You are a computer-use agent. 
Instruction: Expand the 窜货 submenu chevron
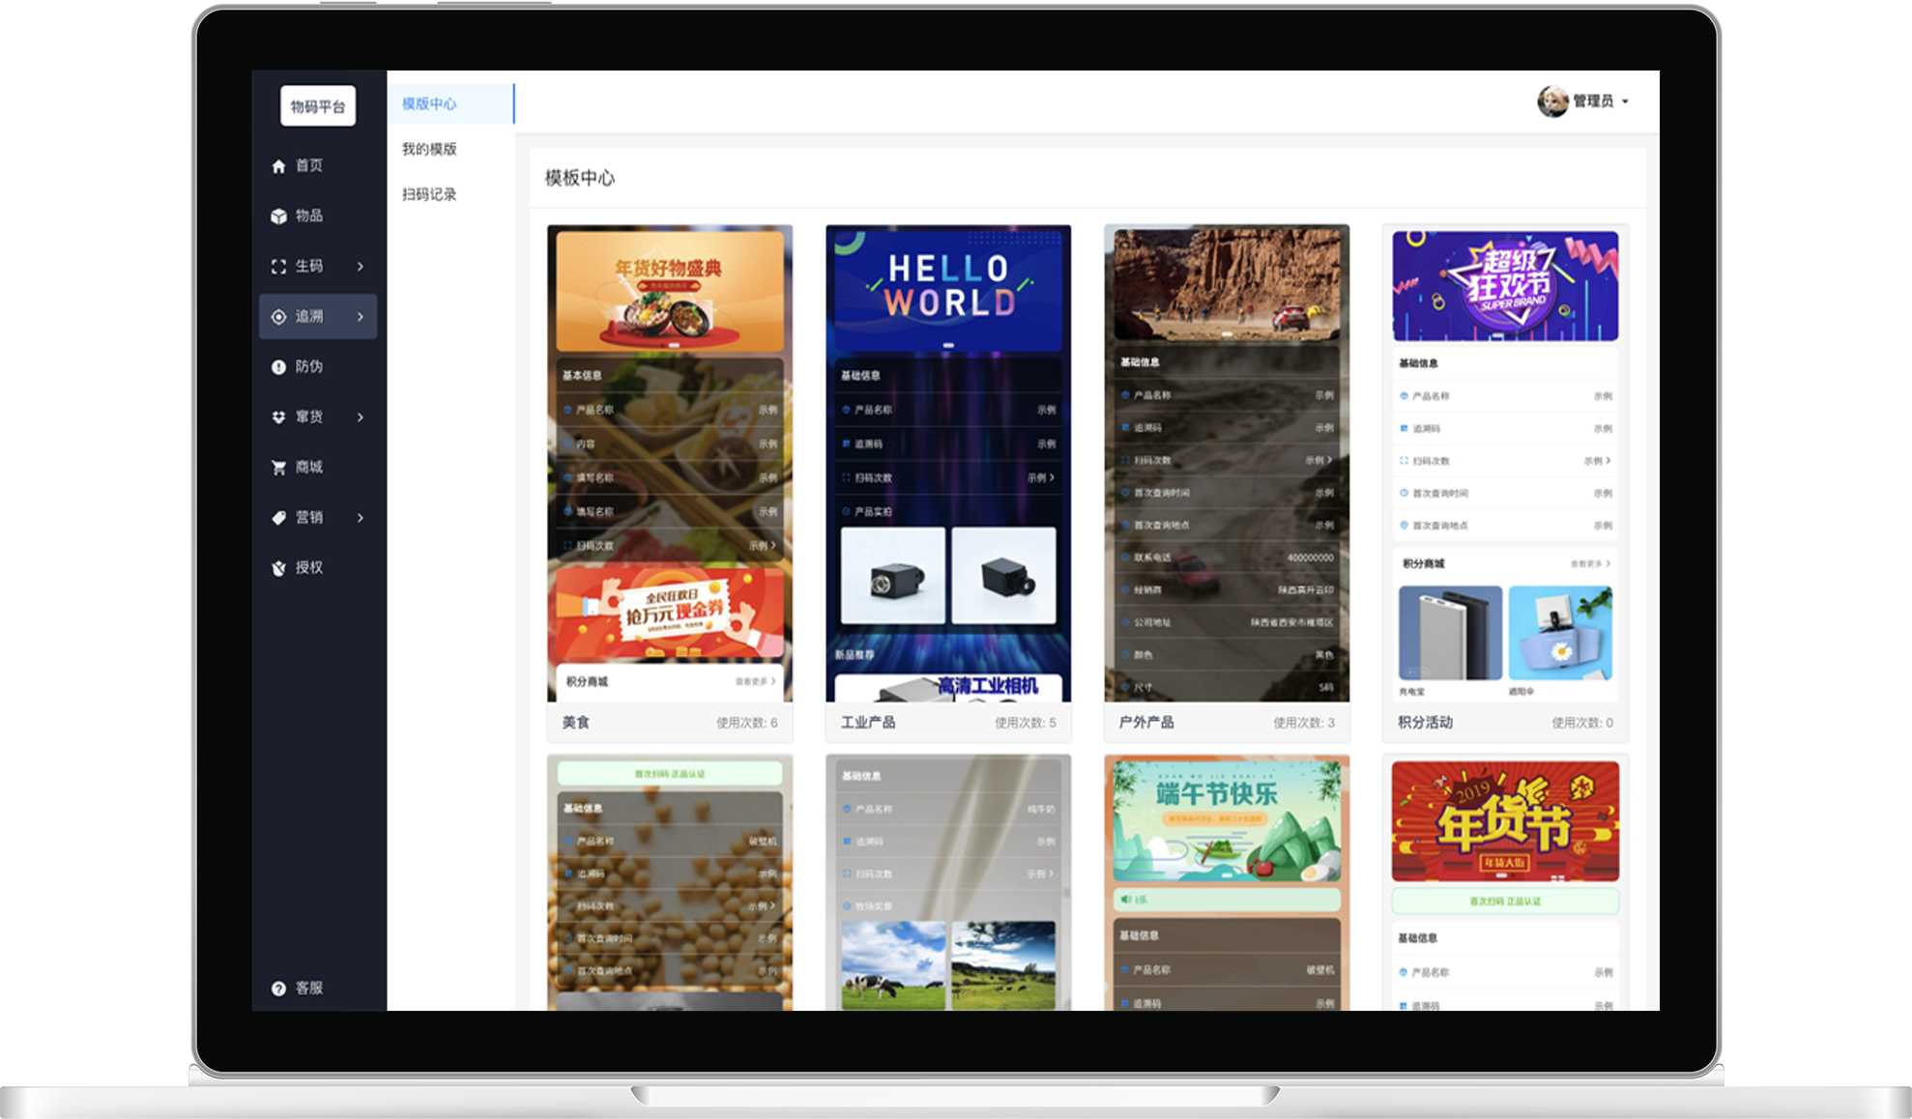pos(361,417)
